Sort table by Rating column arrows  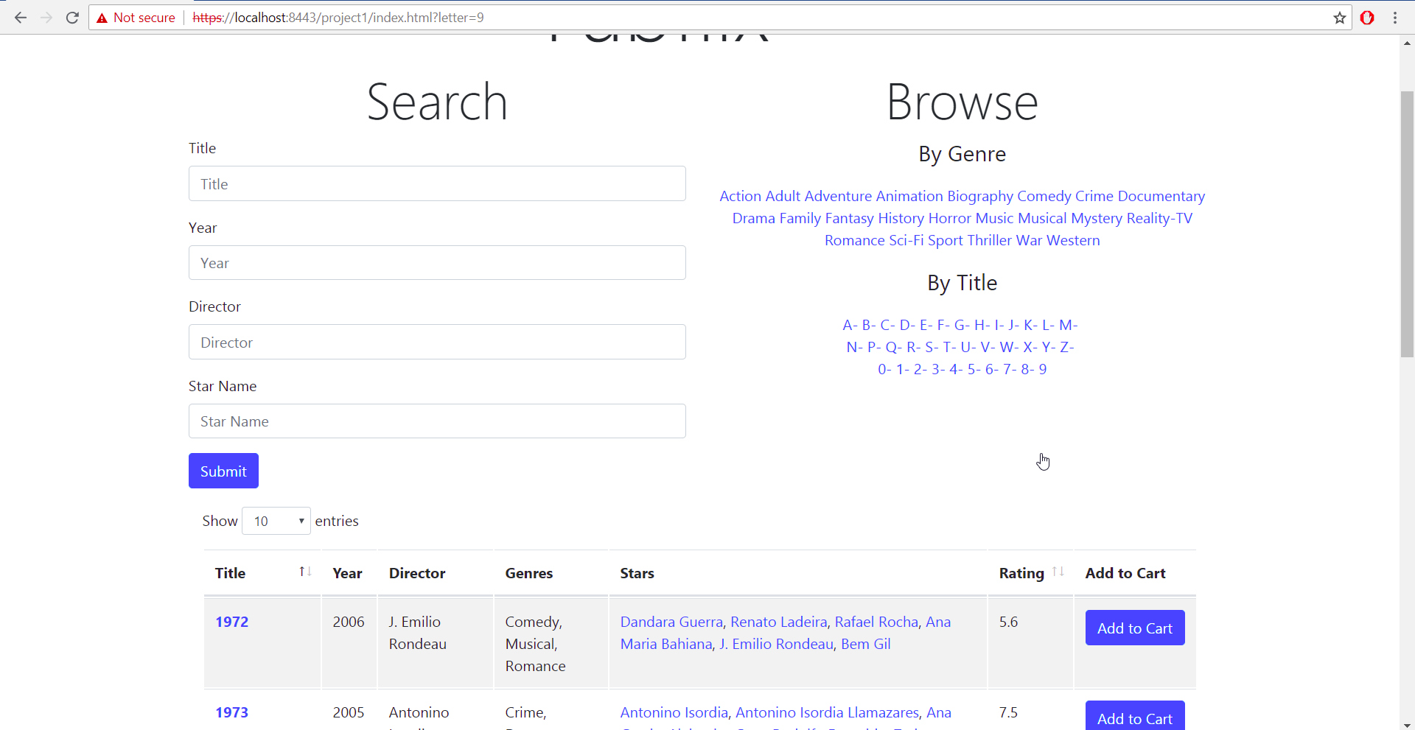[x=1058, y=572]
